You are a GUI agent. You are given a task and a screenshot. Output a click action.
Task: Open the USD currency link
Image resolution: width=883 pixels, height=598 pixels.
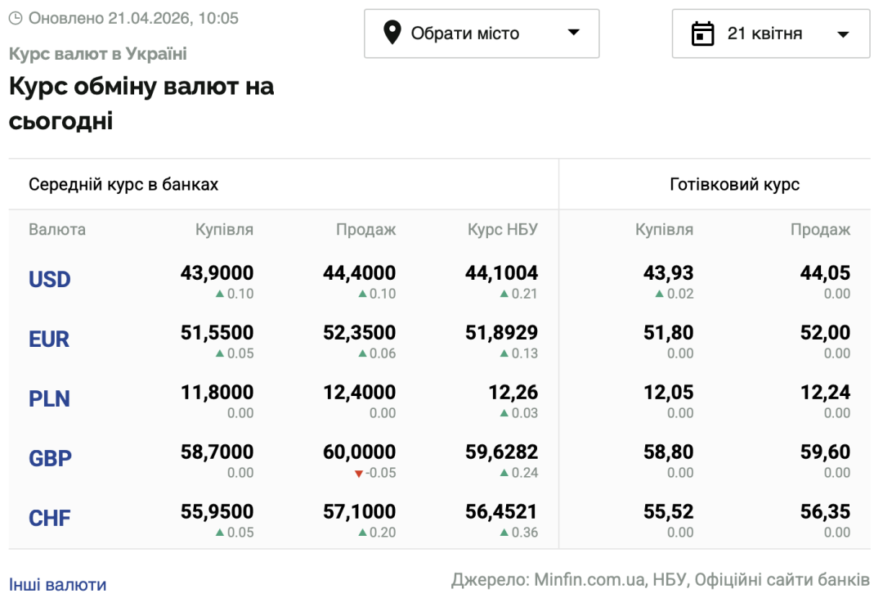coord(50,280)
